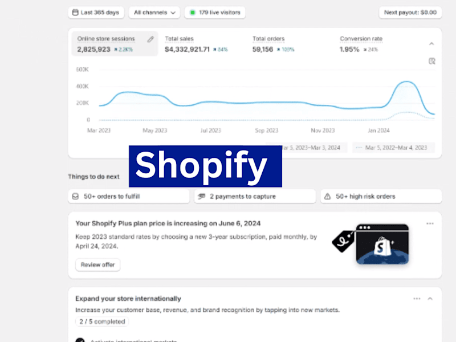The height and width of the screenshot is (342, 456).
Task: Click the Mar 5, 2022–Mar 4, 2023 comparison legend
Action: coord(393,148)
